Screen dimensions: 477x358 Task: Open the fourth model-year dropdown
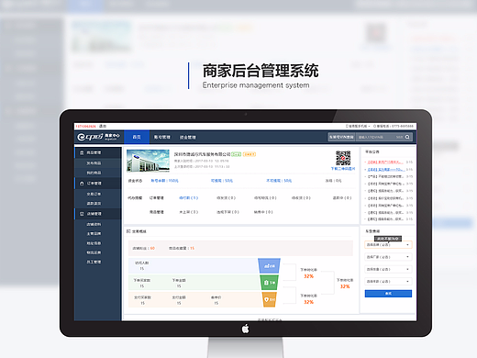coord(388,281)
